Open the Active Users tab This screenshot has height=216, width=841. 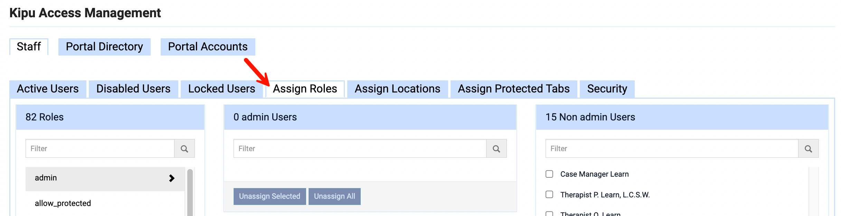point(48,89)
